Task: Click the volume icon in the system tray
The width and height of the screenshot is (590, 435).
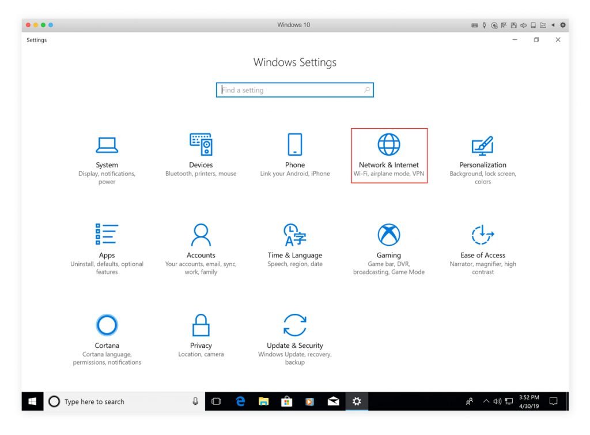Action: (497, 402)
